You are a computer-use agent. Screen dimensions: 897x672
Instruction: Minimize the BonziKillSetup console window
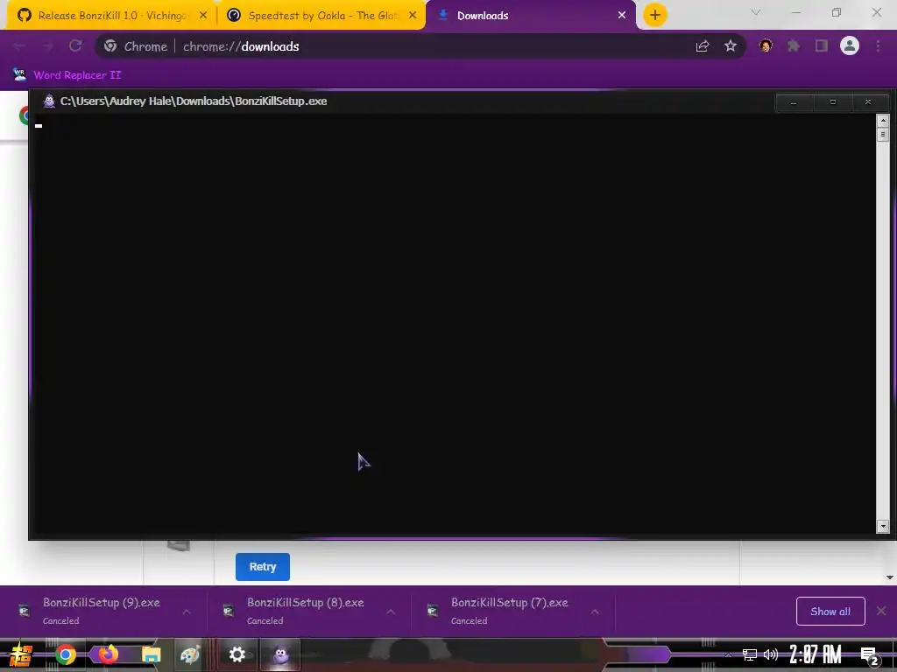pos(794,102)
